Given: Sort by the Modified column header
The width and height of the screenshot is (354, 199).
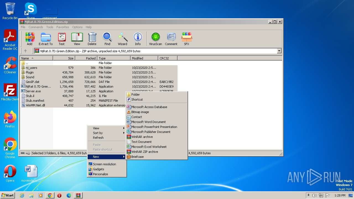Looking at the screenshot, I should 144,58.
